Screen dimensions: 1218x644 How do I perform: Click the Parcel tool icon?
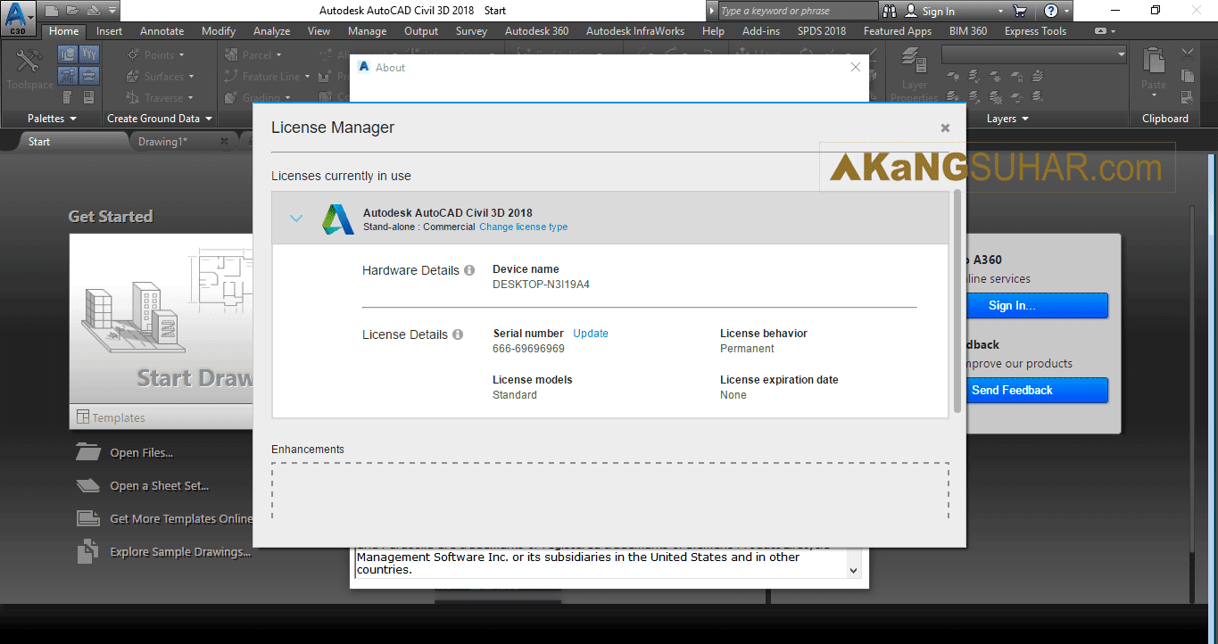(232, 55)
